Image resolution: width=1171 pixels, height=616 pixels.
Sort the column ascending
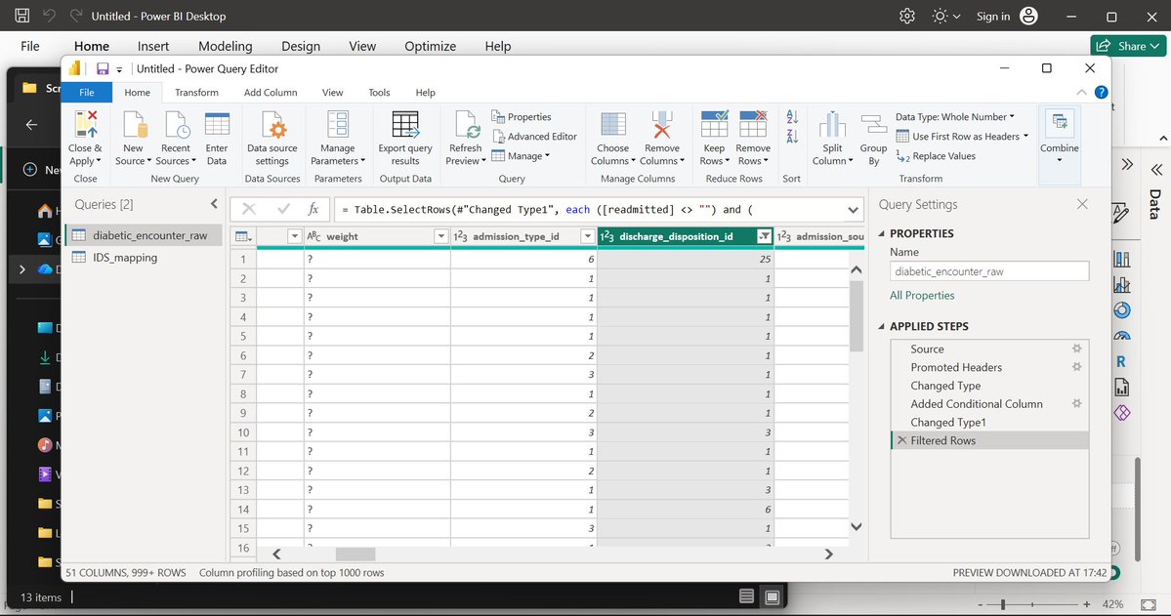point(792,117)
